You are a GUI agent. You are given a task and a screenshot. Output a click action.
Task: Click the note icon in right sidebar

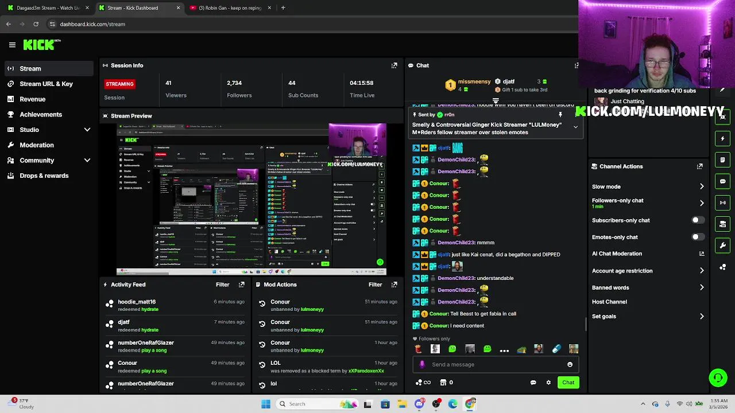pos(723,160)
